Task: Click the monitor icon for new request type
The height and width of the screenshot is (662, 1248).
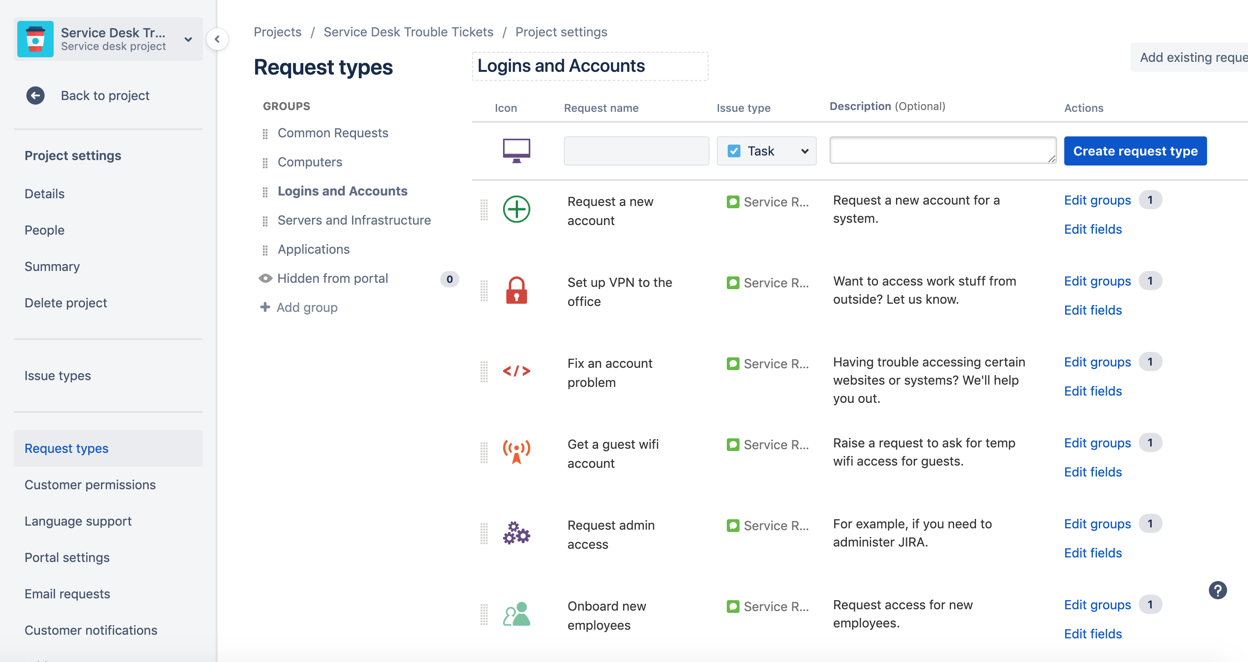Action: pyautogui.click(x=517, y=150)
